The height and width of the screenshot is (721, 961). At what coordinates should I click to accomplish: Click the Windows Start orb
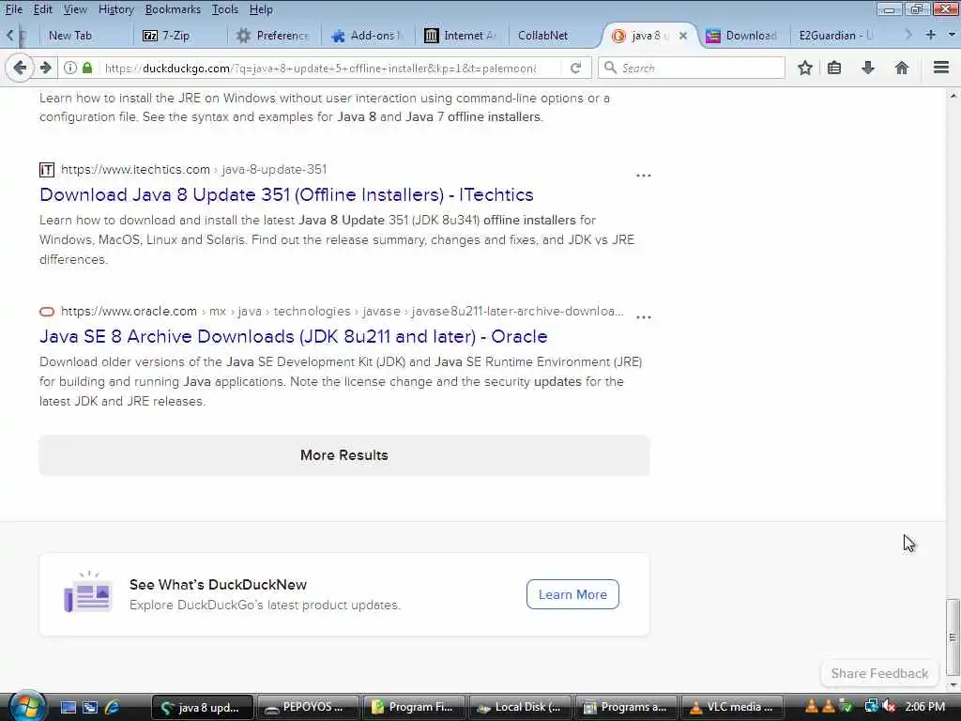[27, 706]
